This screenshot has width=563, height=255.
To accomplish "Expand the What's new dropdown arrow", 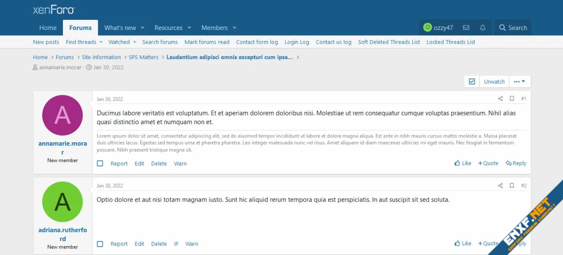I will (143, 28).
